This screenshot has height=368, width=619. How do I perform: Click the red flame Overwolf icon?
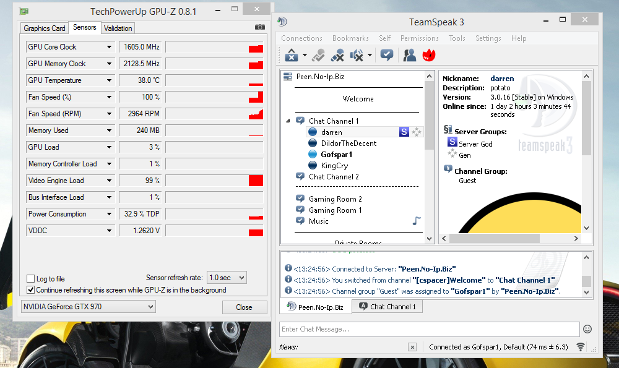[x=429, y=55]
